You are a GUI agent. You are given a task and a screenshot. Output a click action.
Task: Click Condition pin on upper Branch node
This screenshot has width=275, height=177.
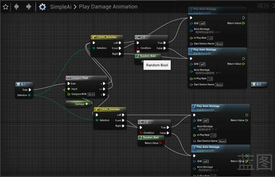(138, 48)
